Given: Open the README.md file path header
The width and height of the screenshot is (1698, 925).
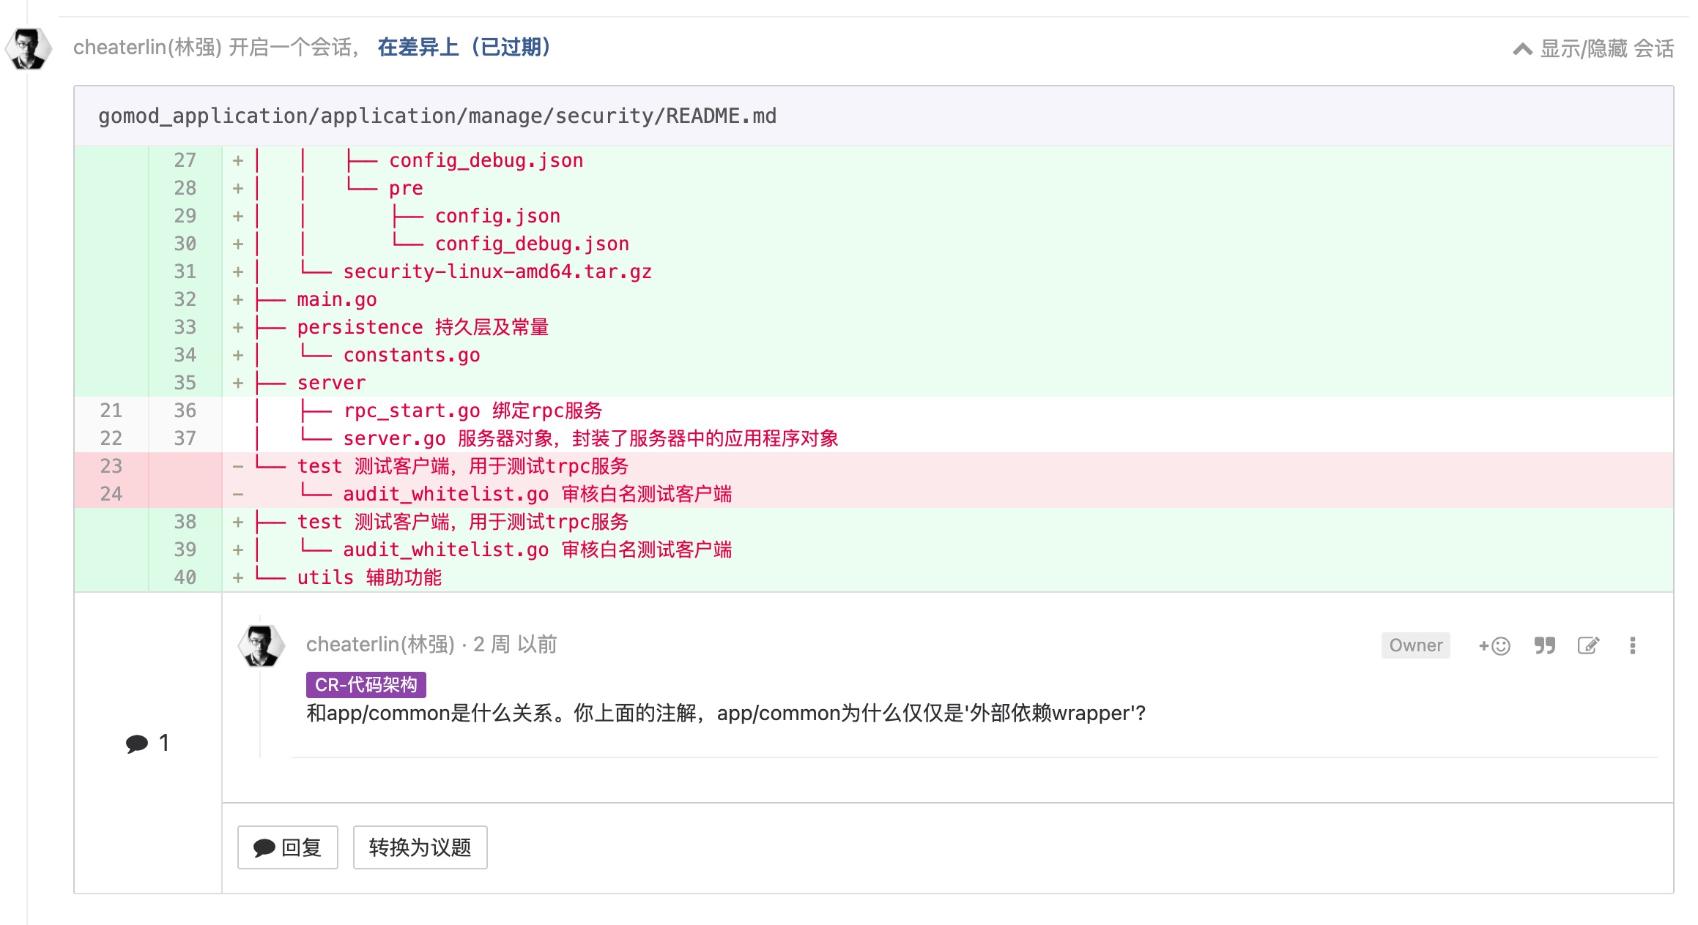Looking at the screenshot, I should coord(437,116).
